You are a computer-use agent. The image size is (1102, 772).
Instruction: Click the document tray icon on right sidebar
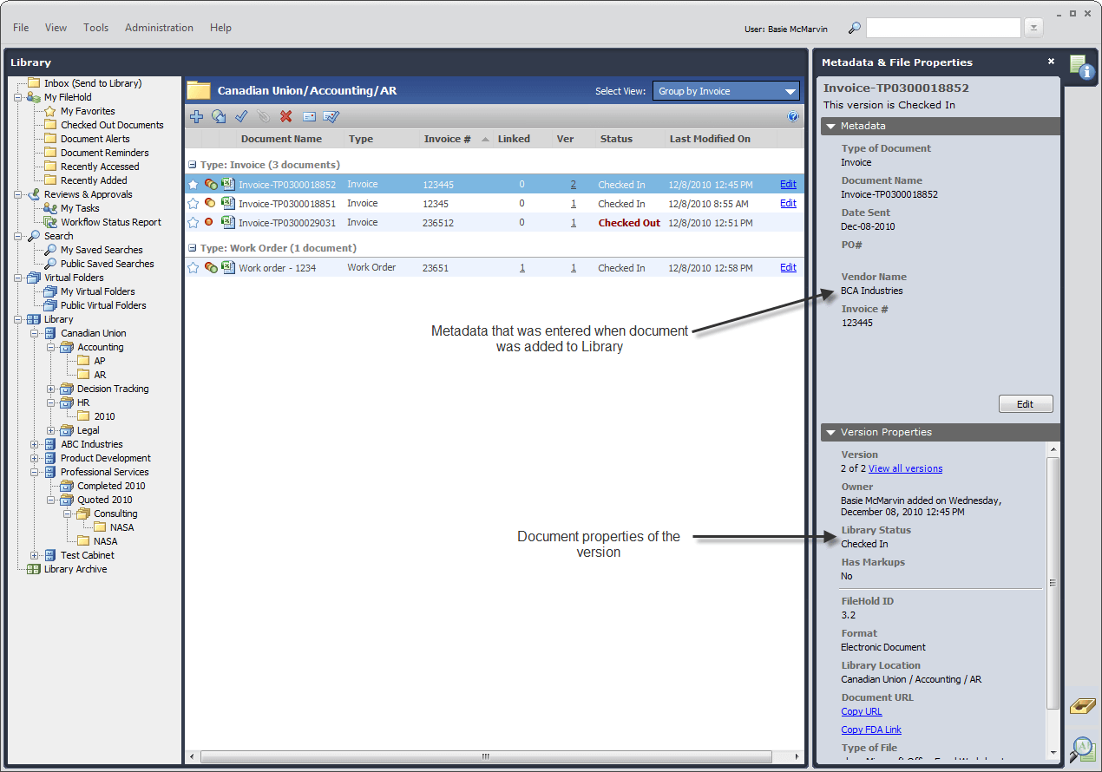[1081, 705]
